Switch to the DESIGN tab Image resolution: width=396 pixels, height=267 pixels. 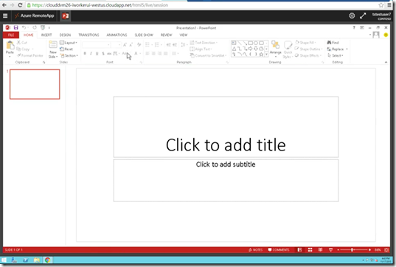coord(65,35)
